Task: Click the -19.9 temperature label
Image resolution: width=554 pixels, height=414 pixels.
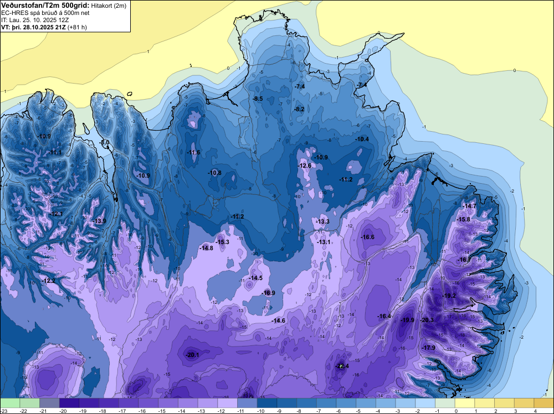Action: click(x=407, y=320)
